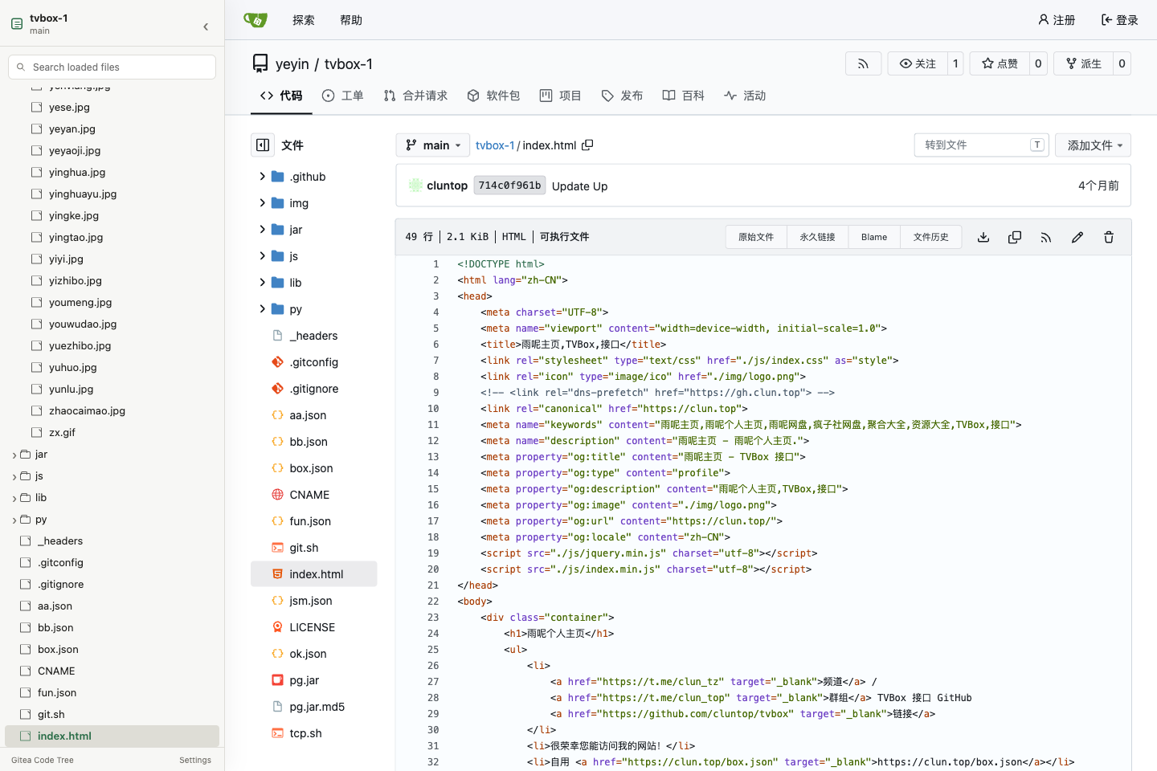Focus the 转到文件 search field
Screen dimensions: 1157x771
(x=981, y=145)
